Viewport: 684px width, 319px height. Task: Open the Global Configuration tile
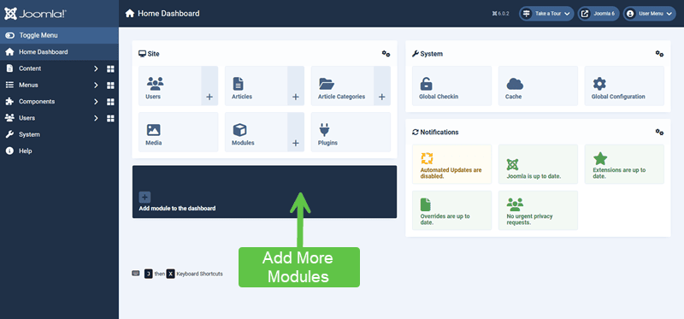pyautogui.click(x=624, y=86)
